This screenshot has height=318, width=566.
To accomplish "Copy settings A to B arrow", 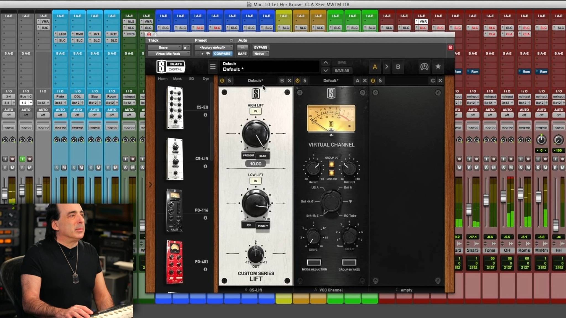I will pyautogui.click(x=386, y=67).
